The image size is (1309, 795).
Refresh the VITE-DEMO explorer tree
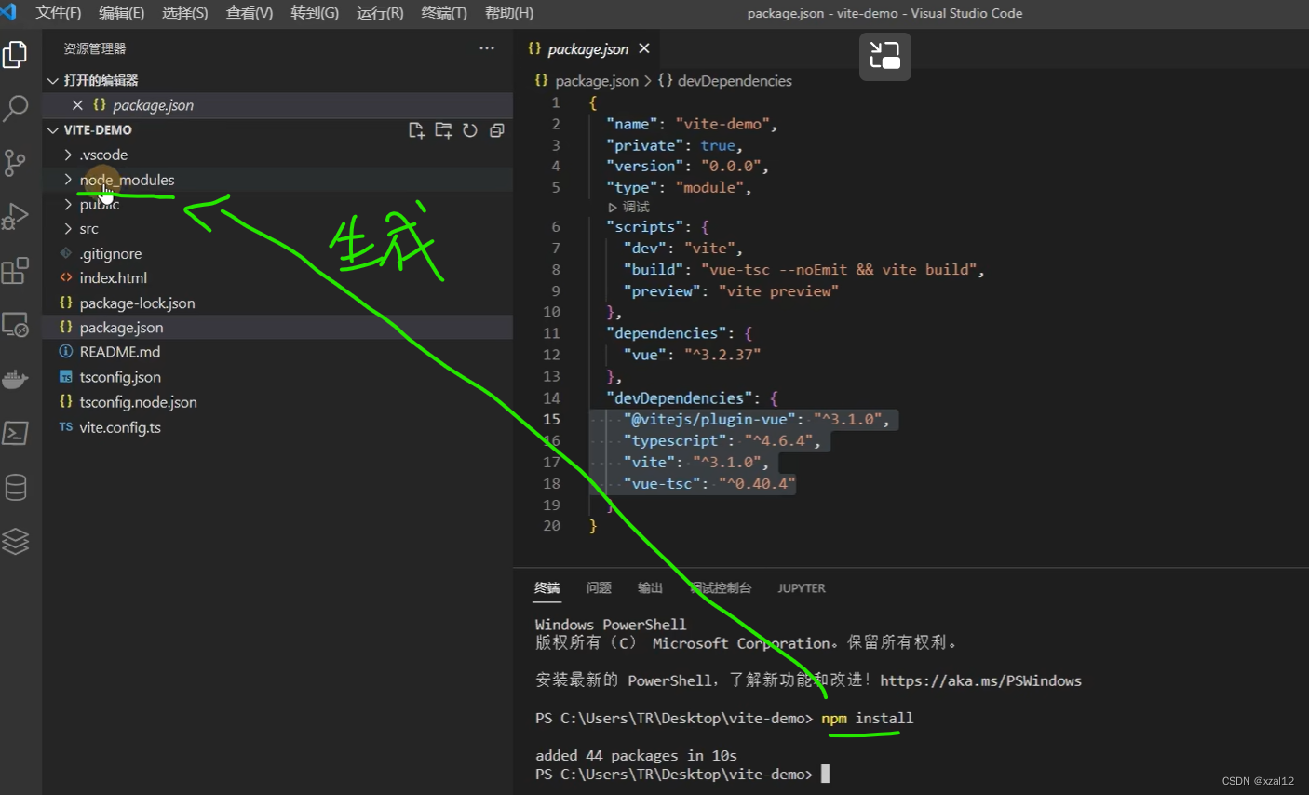point(470,130)
